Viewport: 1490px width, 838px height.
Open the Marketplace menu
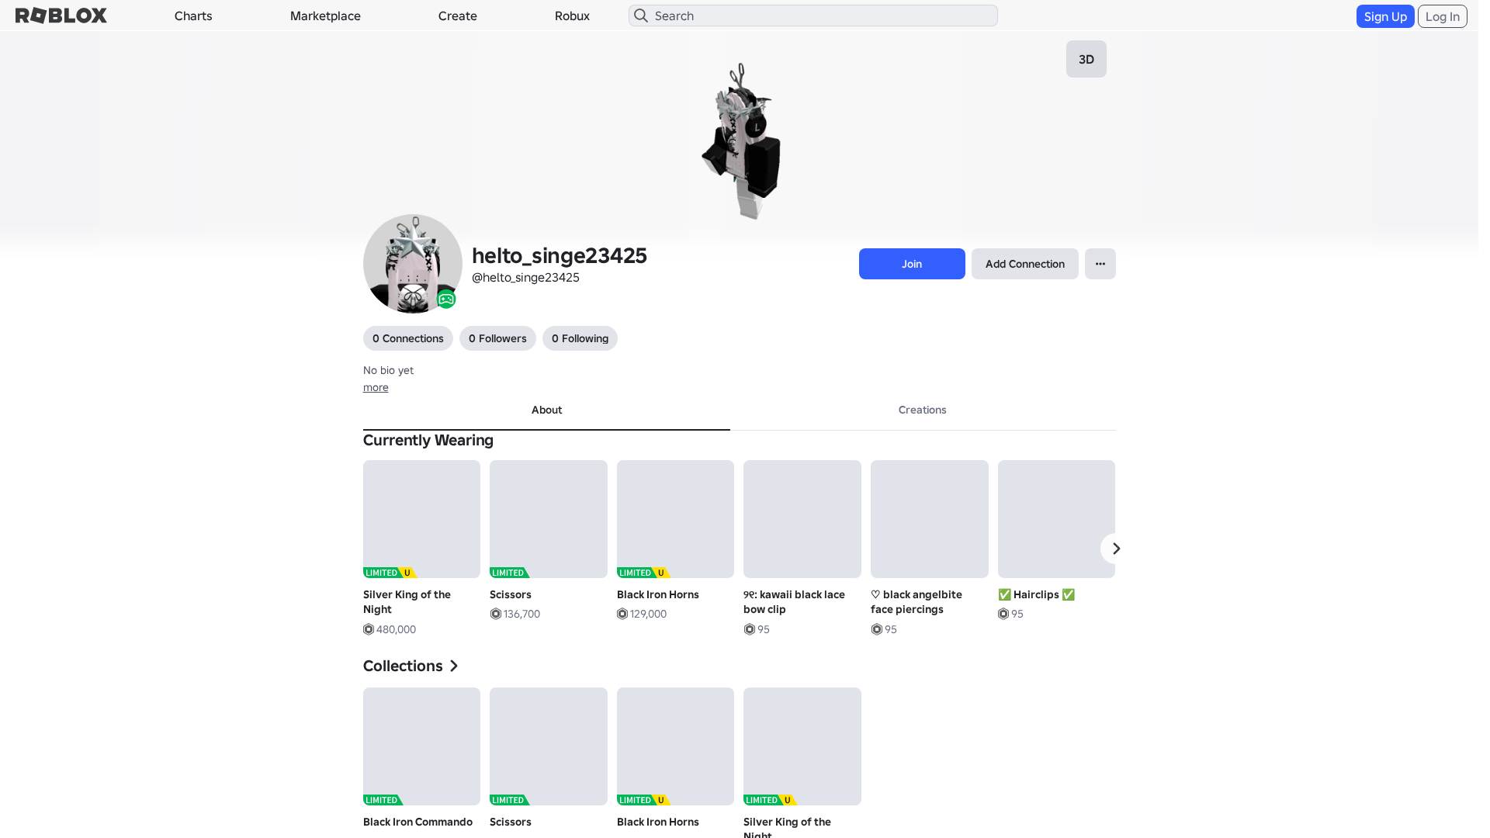(x=325, y=16)
